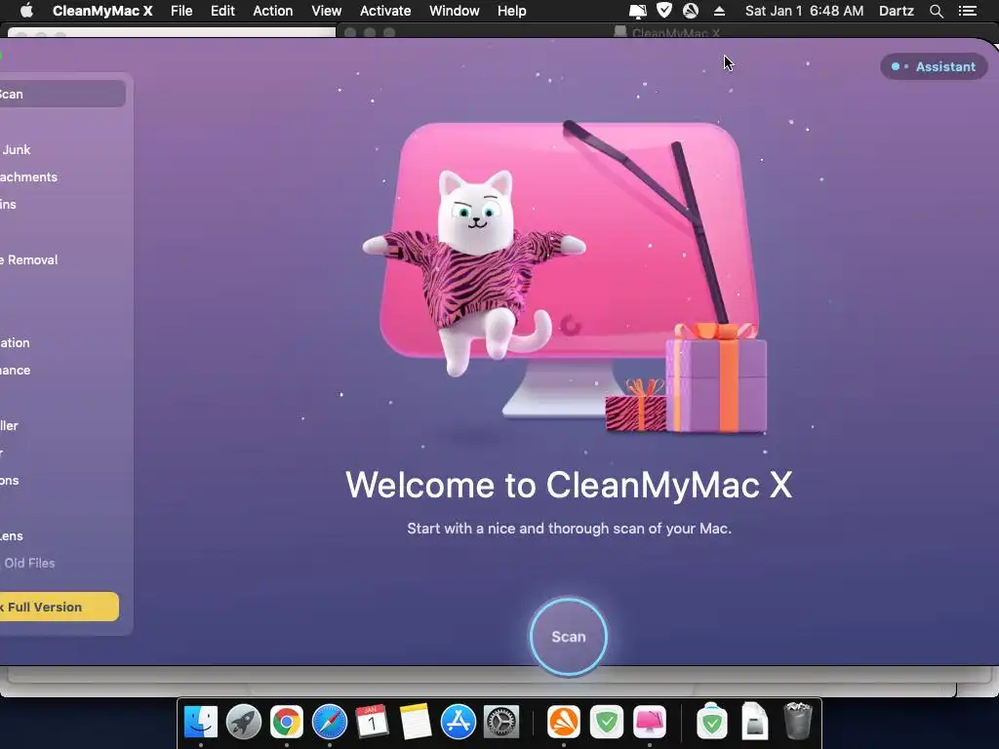This screenshot has height=749, width=999.
Task: Click the pink CleanMyMac X Dock icon
Action: 649,722
